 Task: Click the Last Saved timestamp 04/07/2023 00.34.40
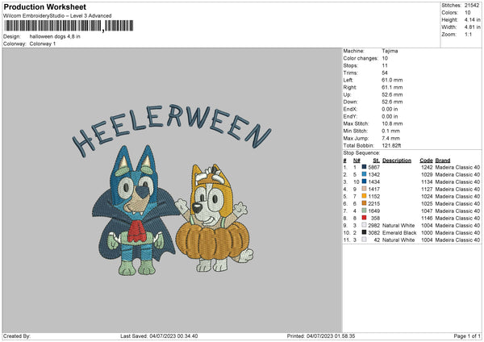point(173,336)
